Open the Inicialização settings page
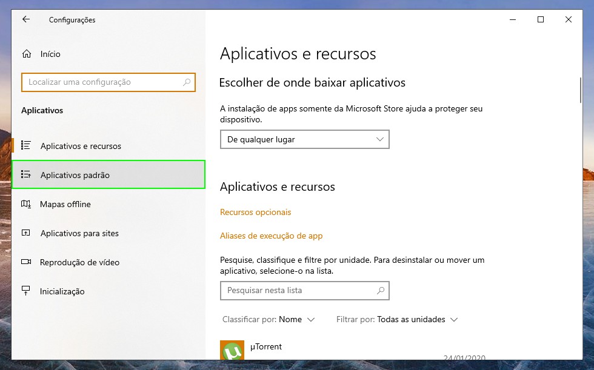 [x=108, y=291]
